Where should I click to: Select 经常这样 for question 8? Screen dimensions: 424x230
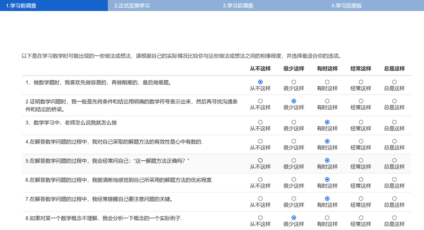pos(361,217)
